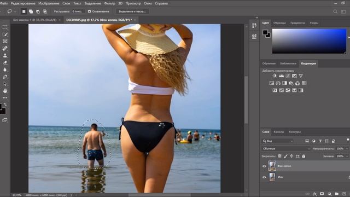This screenshot has height=197, width=350.
Task: Switch to the Каналы tab
Action: [279, 132]
